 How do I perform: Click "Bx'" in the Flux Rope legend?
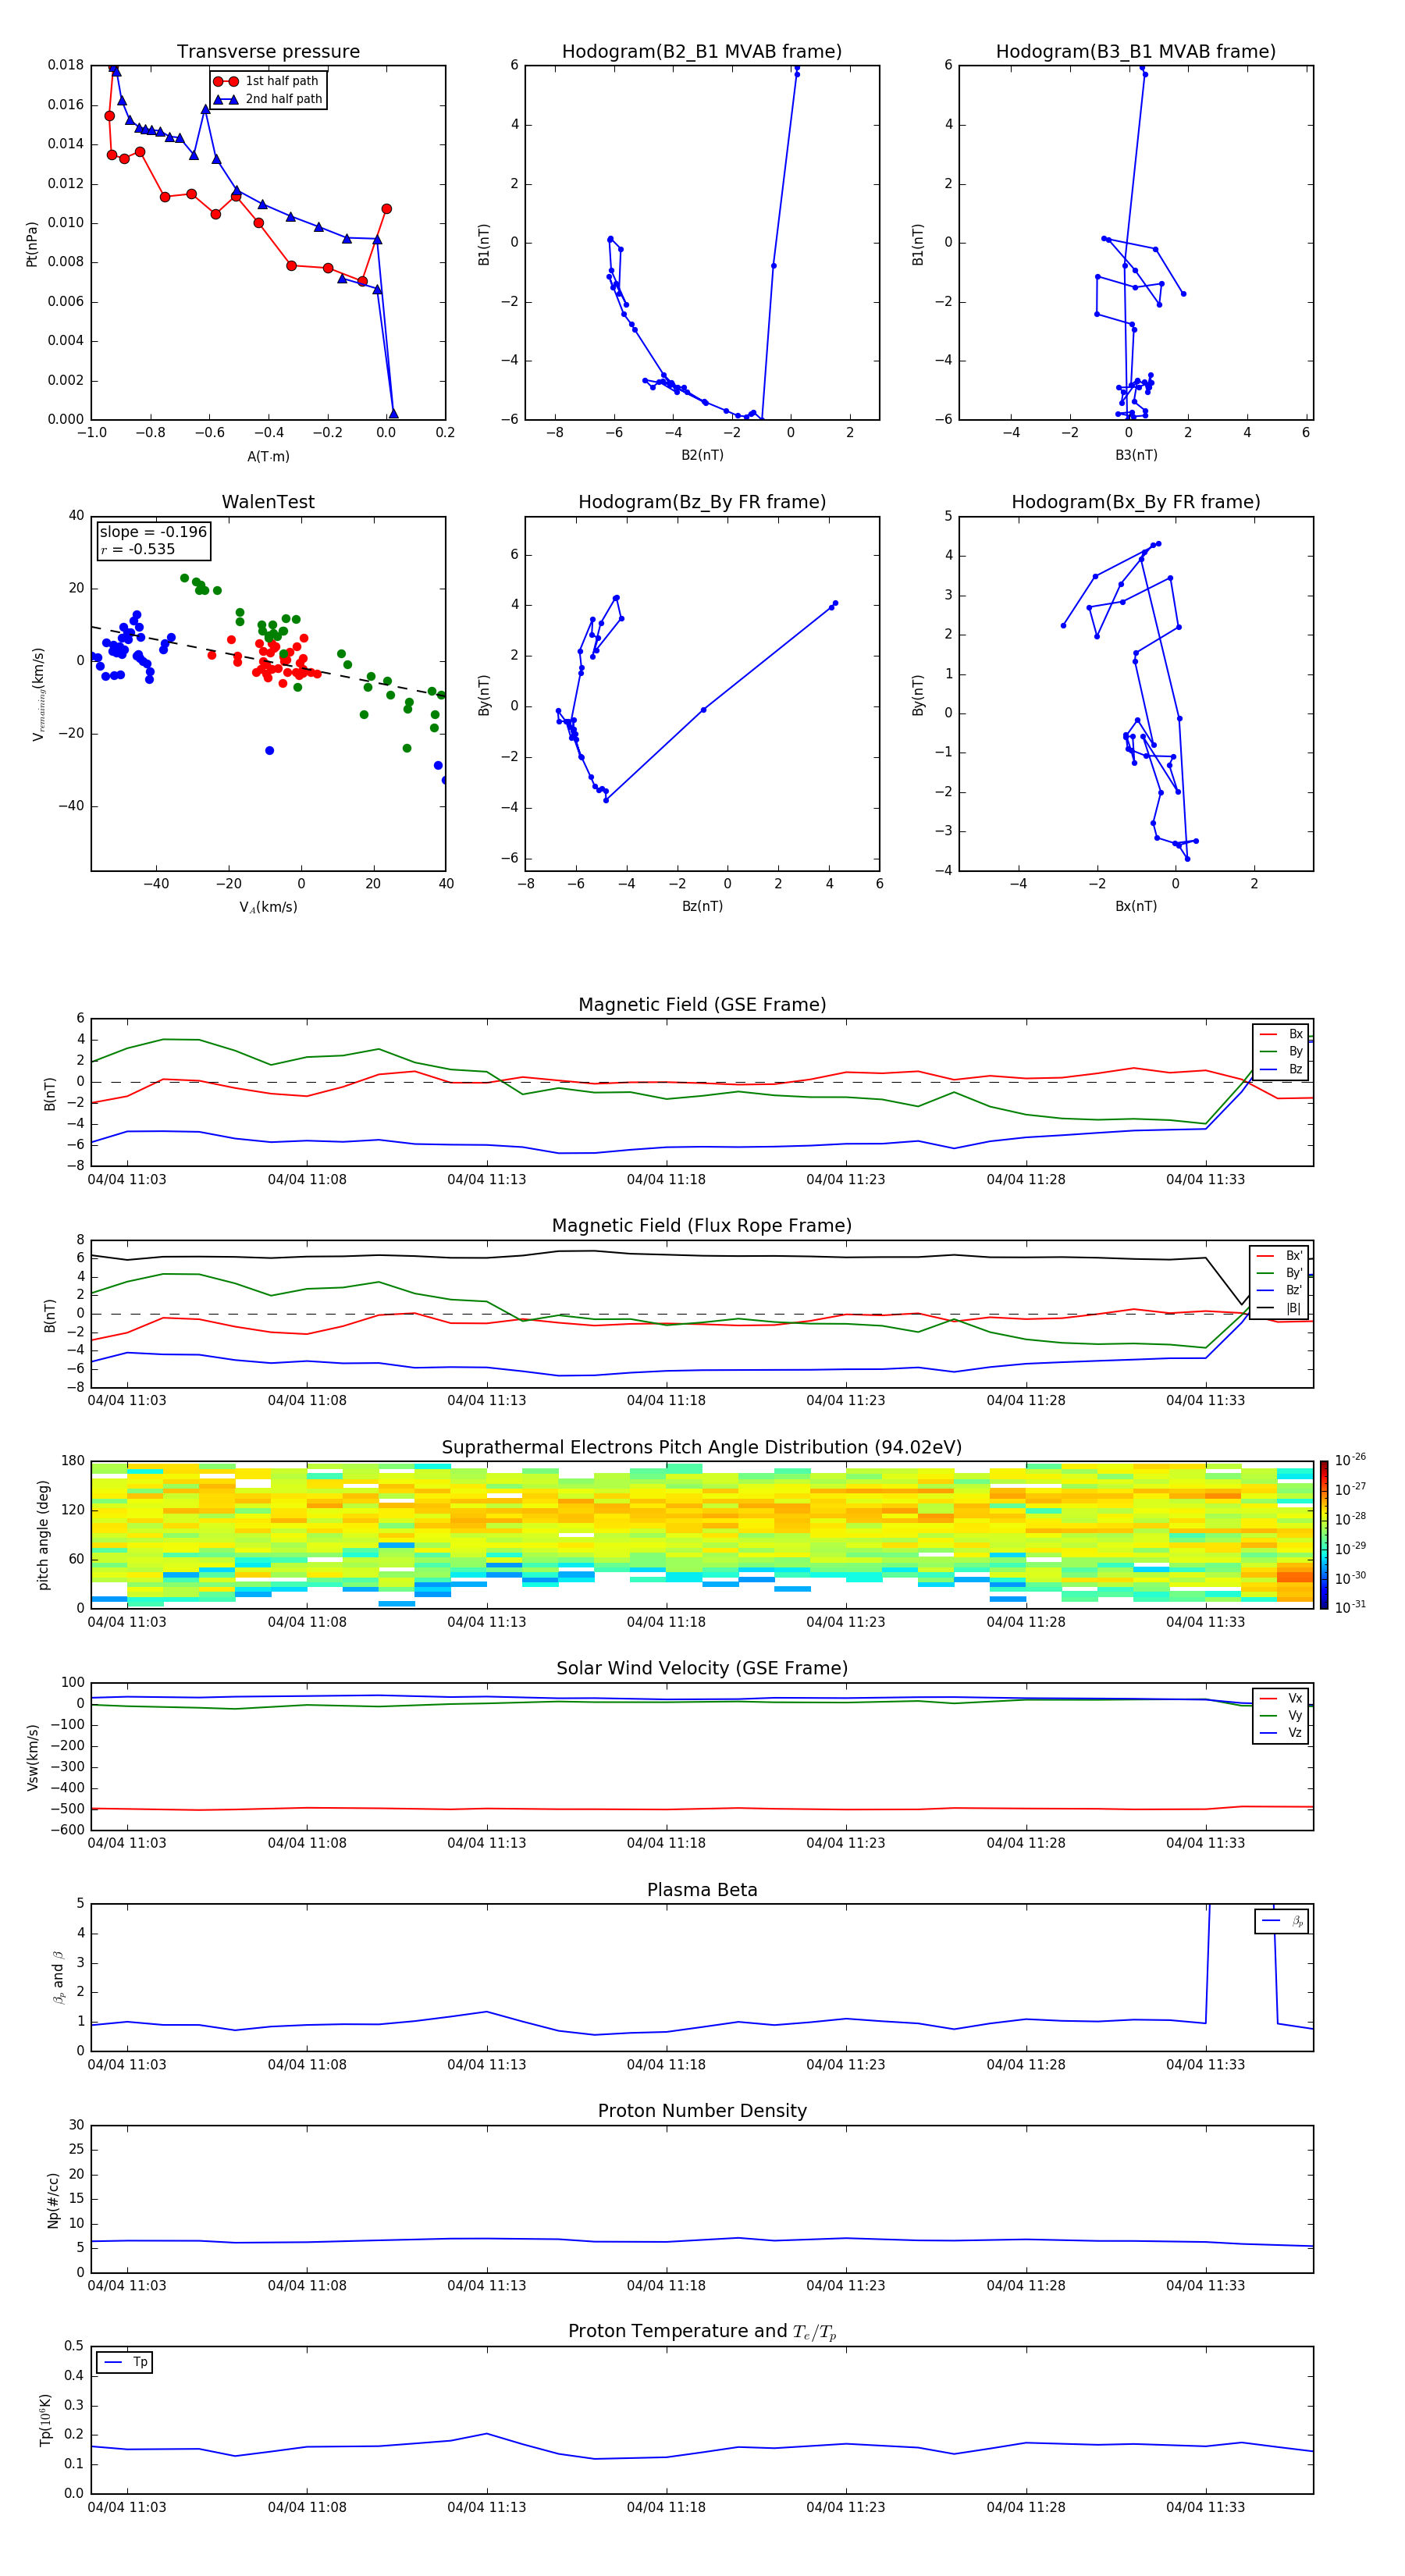point(1294,1256)
